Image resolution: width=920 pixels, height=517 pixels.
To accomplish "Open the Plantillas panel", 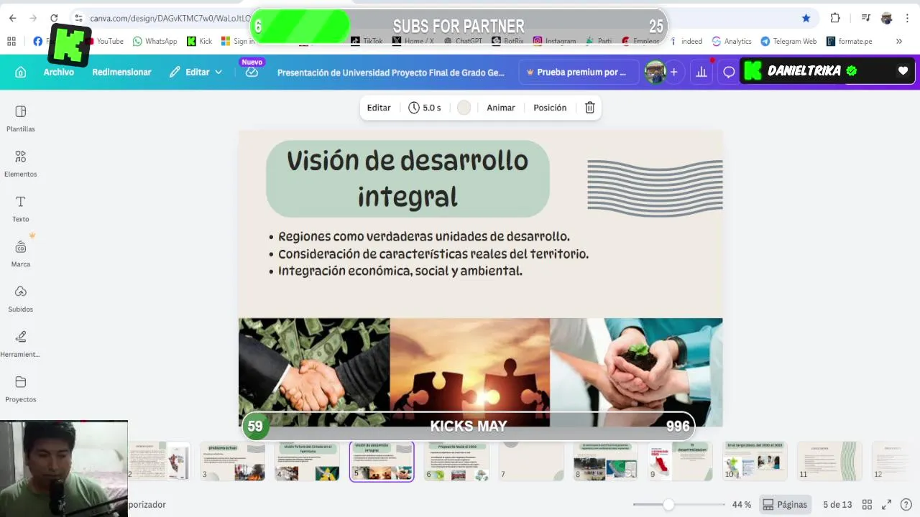I will (x=20, y=119).
